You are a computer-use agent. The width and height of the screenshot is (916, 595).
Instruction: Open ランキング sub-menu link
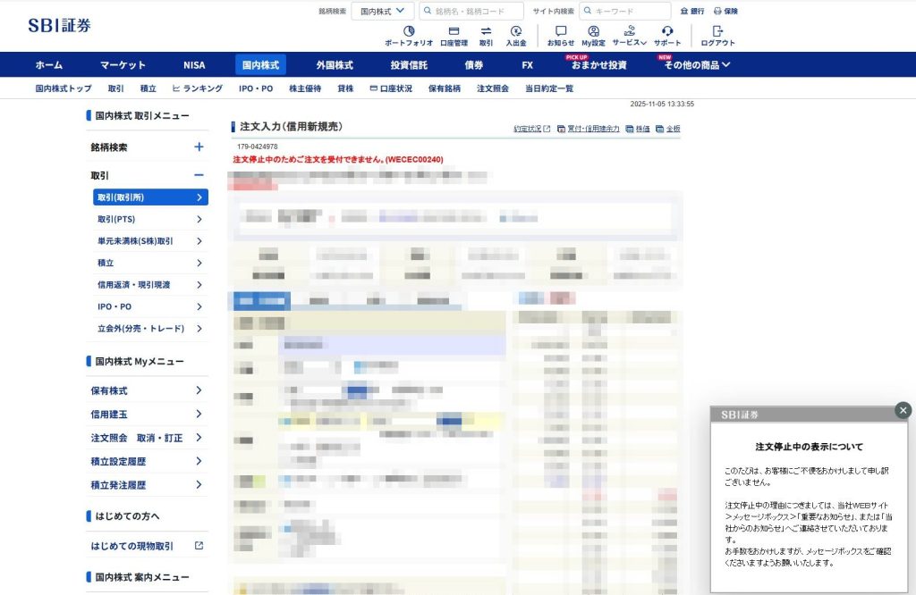click(198, 88)
